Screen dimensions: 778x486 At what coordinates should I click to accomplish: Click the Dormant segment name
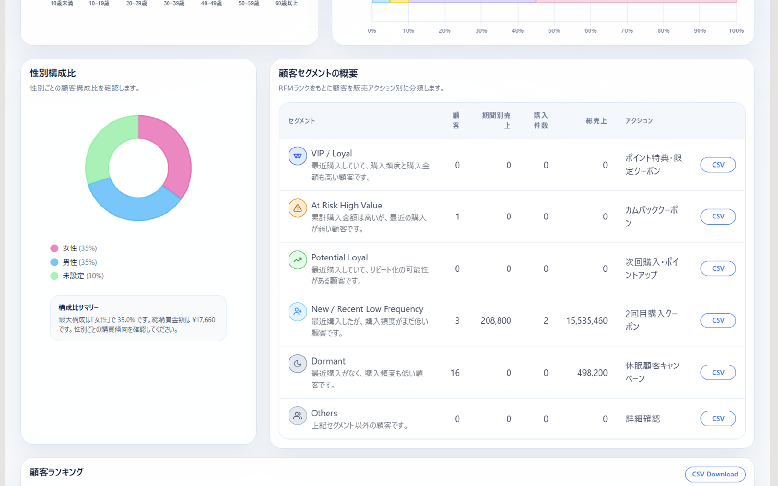[328, 361]
